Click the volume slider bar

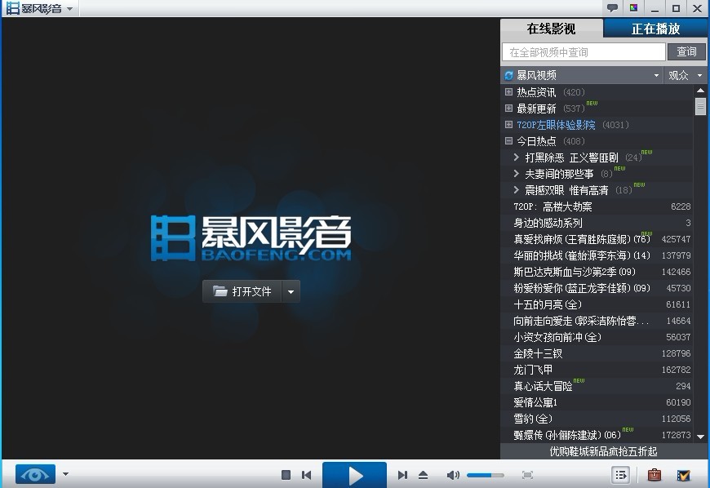(x=485, y=475)
